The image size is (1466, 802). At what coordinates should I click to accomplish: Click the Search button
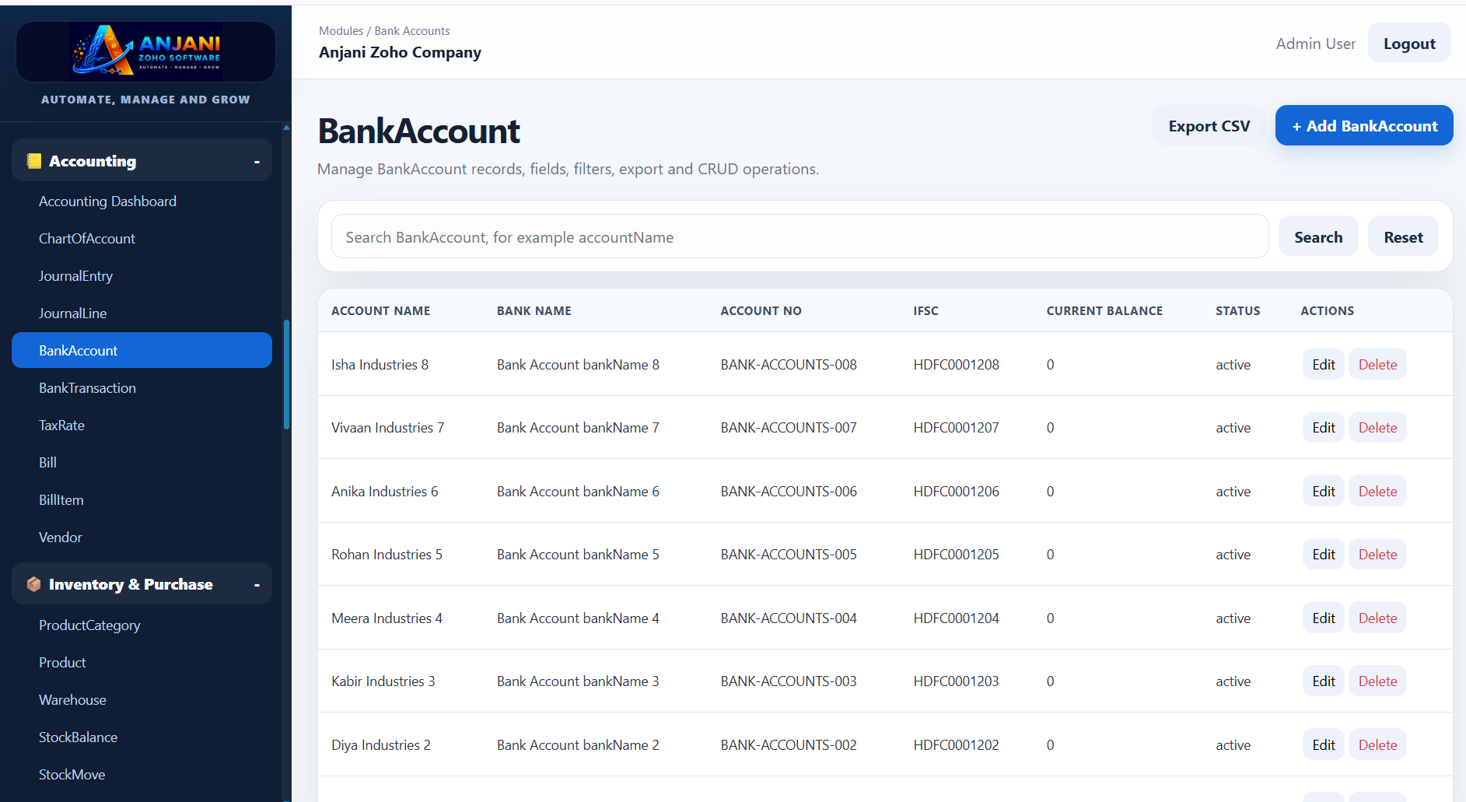(1318, 237)
